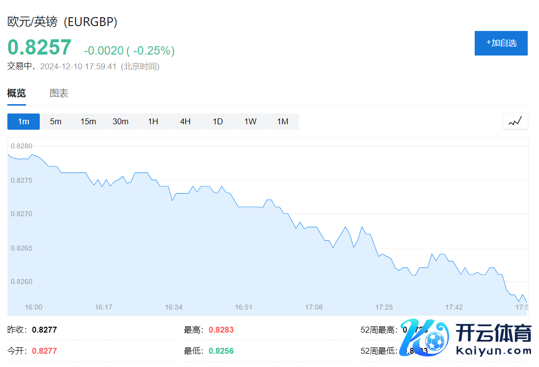This screenshot has height=367, width=539.
Task: Click the 16:34 time axis label
Action: [173, 307]
